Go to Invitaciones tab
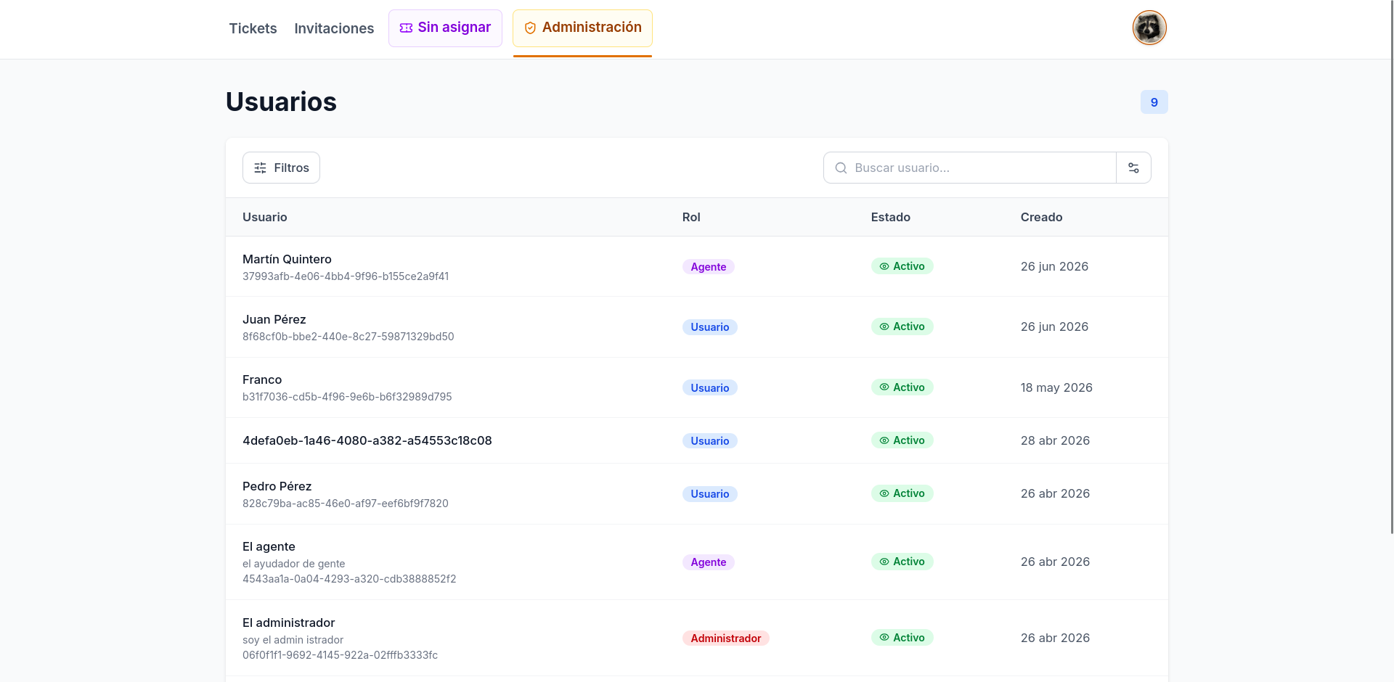The width and height of the screenshot is (1394, 682). pyautogui.click(x=334, y=28)
